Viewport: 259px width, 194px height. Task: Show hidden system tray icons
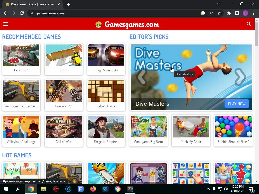[x=208, y=189]
